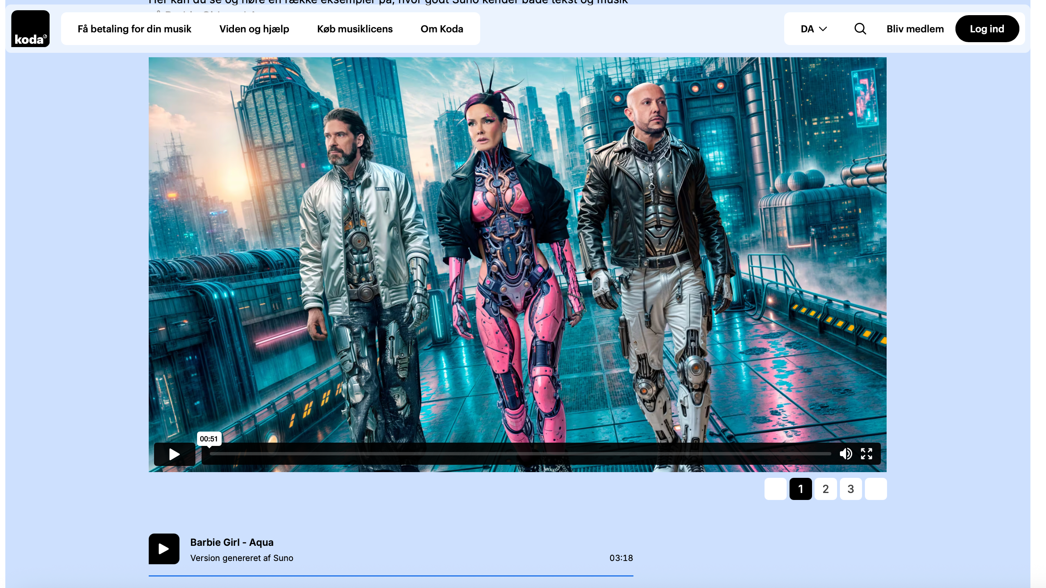Seek within the video progress bar

(520, 454)
